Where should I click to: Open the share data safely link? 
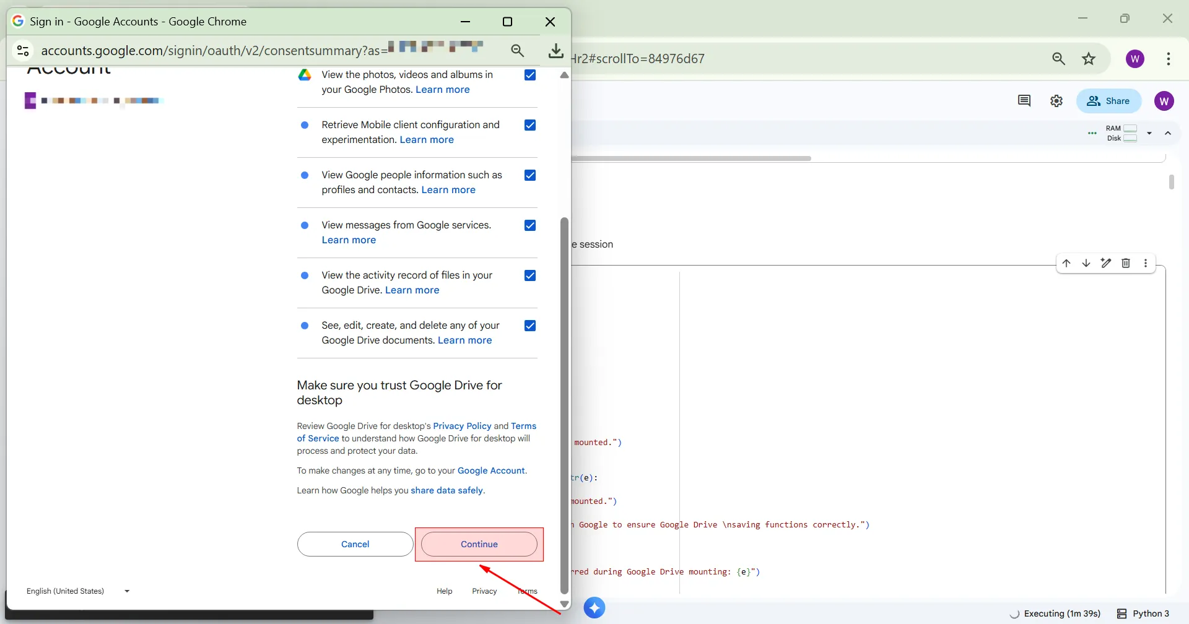click(446, 490)
